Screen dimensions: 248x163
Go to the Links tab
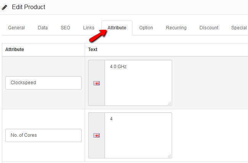pyautogui.click(x=89, y=28)
